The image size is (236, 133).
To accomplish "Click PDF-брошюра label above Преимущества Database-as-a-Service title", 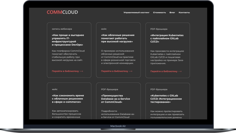I will [x=109, y=89].
